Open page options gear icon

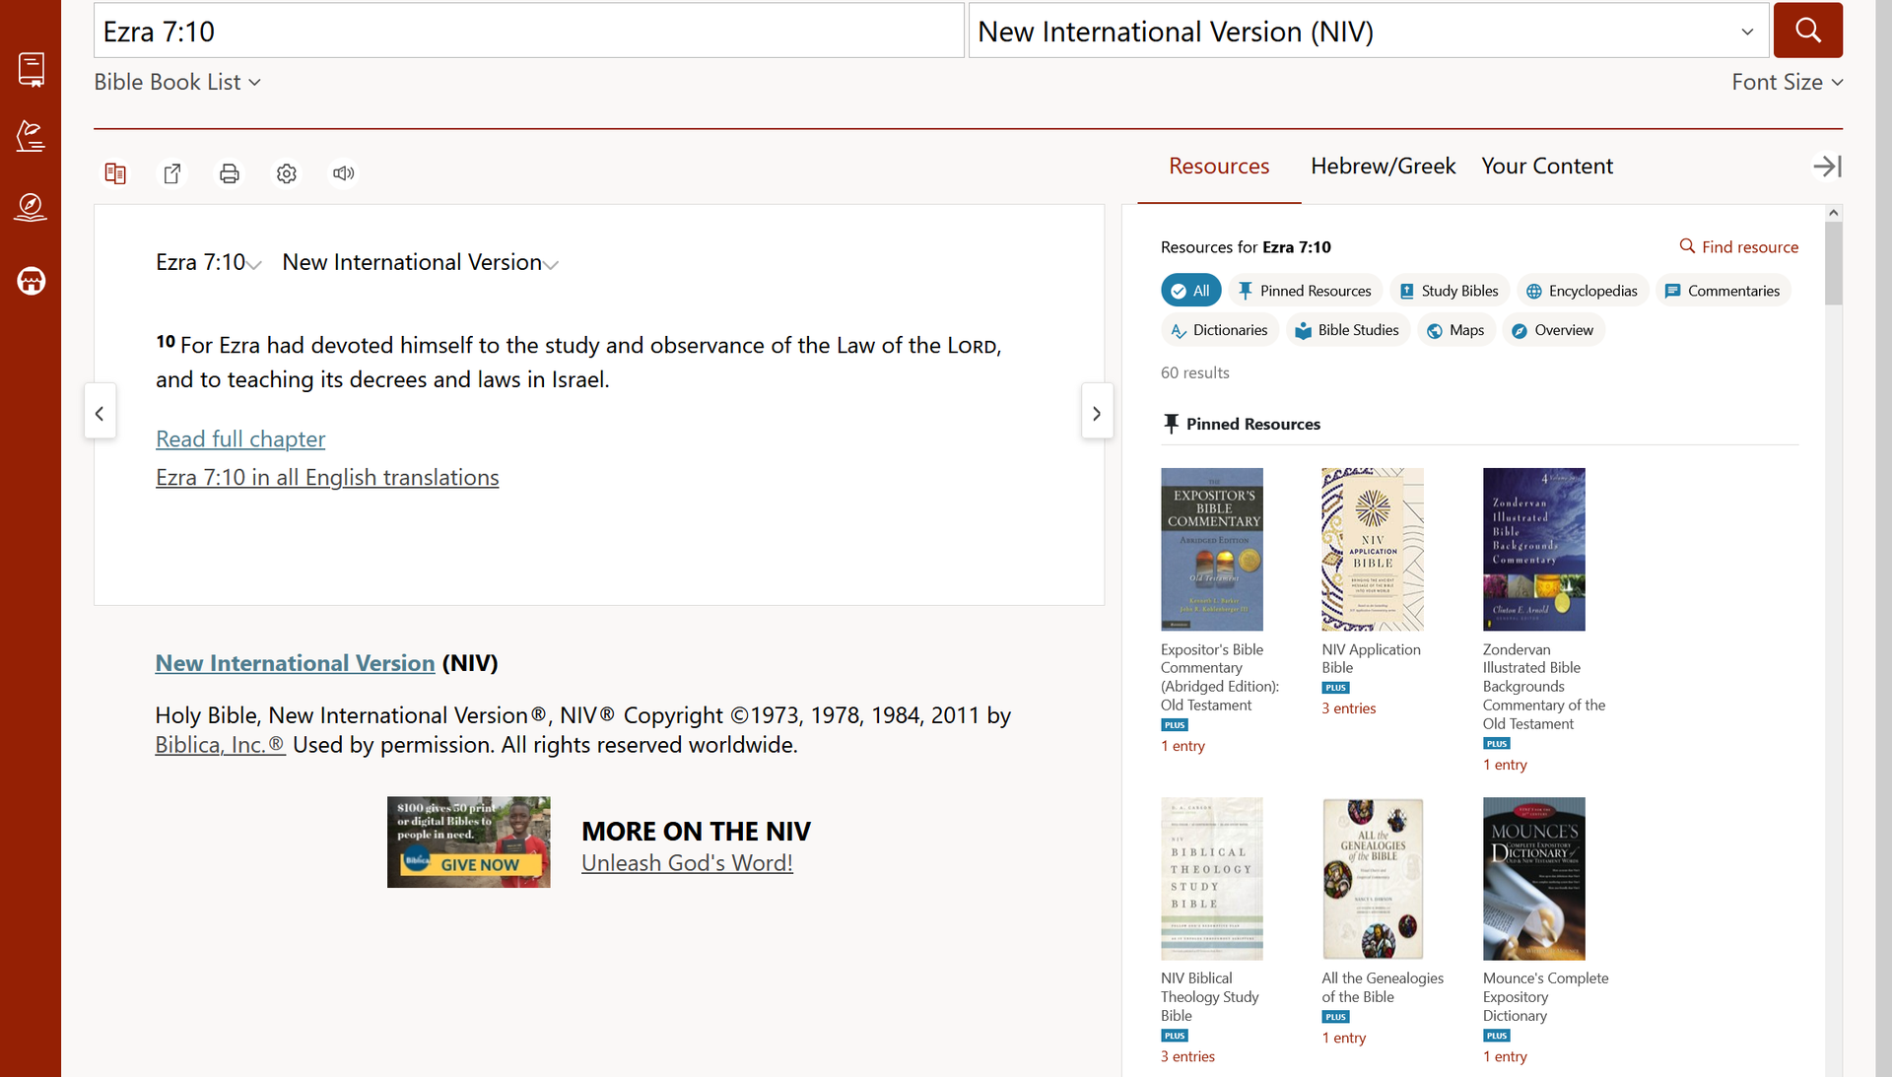[x=287, y=173]
